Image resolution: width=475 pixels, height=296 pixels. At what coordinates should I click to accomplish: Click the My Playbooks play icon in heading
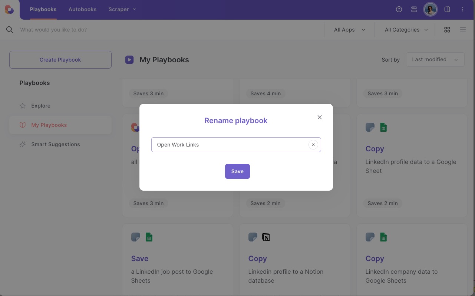point(129,60)
